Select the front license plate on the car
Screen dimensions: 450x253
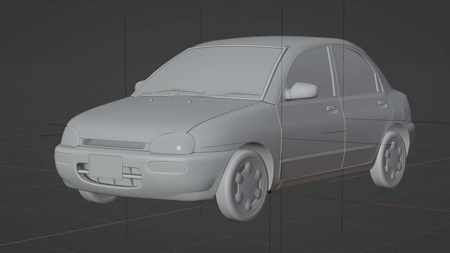[105, 167]
